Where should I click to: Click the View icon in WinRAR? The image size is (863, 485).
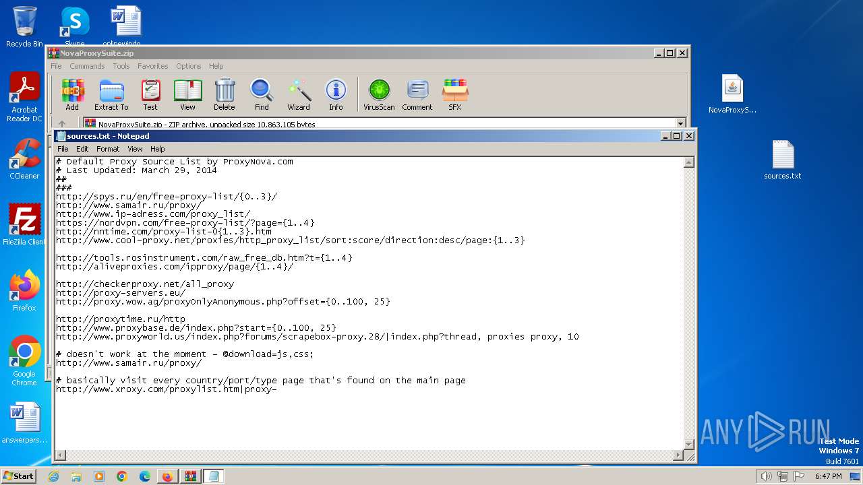pyautogui.click(x=187, y=94)
